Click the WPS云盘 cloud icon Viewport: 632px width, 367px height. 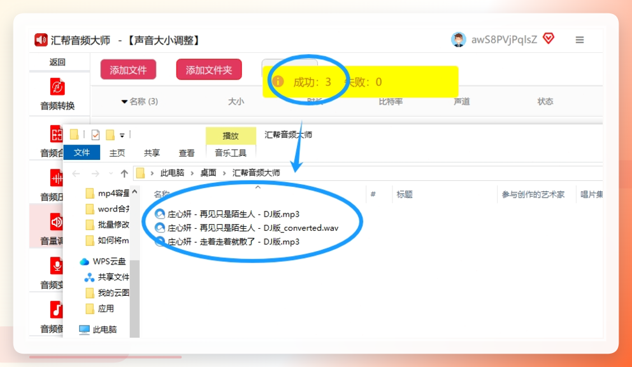[x=84, y=262]
